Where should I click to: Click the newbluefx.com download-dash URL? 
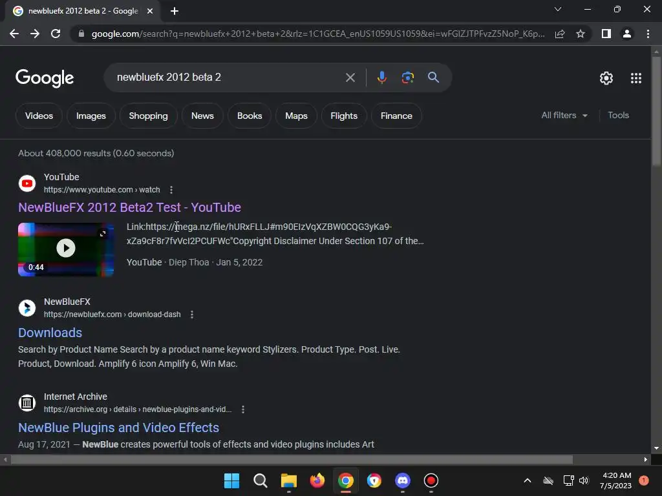tap(112, 315)
